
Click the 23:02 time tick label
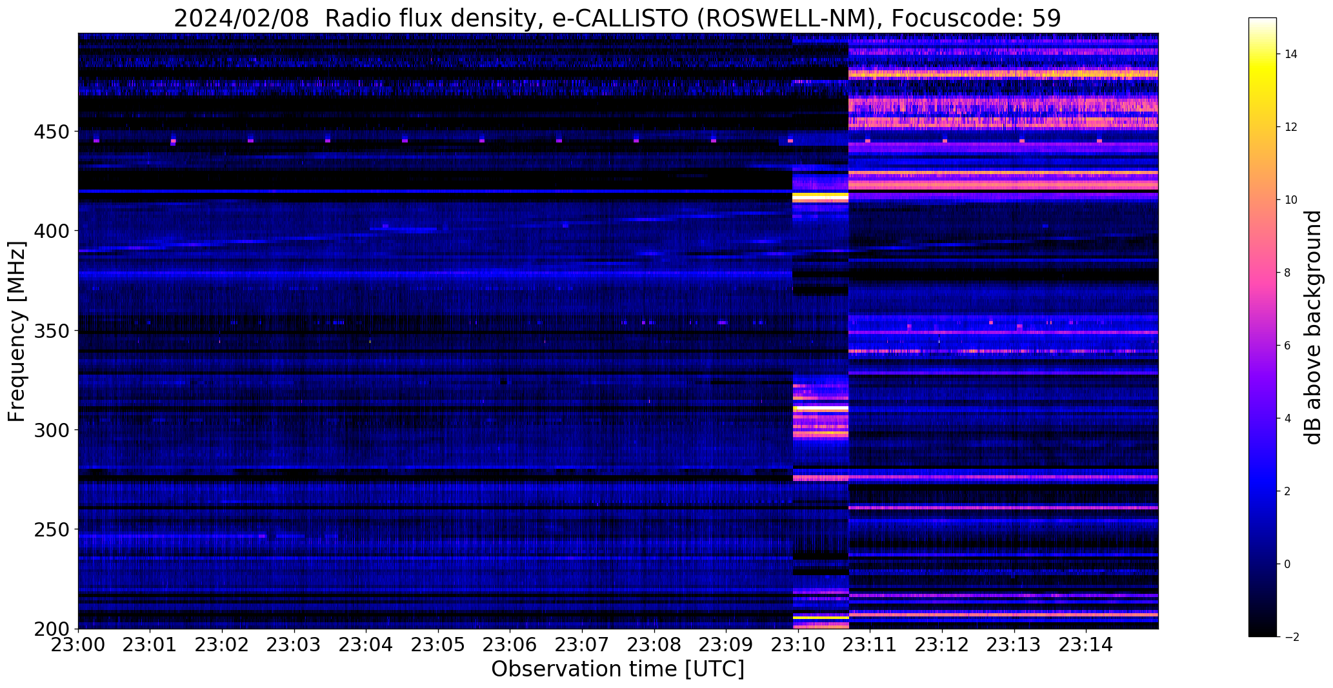(x=223, y=645)
